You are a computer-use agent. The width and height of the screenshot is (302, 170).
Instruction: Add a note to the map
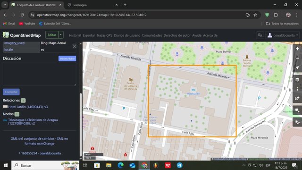[297, 110]
